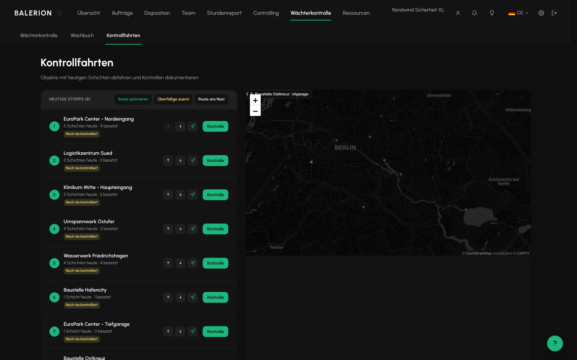Viewport: 577px width, 360px height.
Task: Navigate to Wasserwerk Friedrichshagen
Action: tap(193, 263)
